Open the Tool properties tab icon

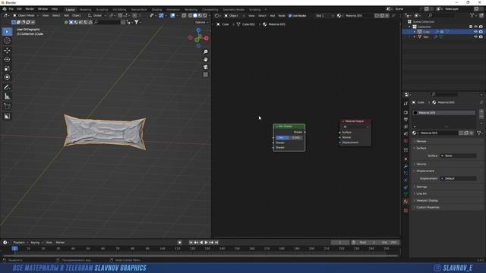click(406, 103)
